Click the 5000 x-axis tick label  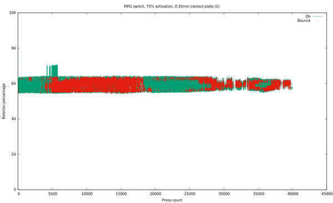tap(53, 194)
